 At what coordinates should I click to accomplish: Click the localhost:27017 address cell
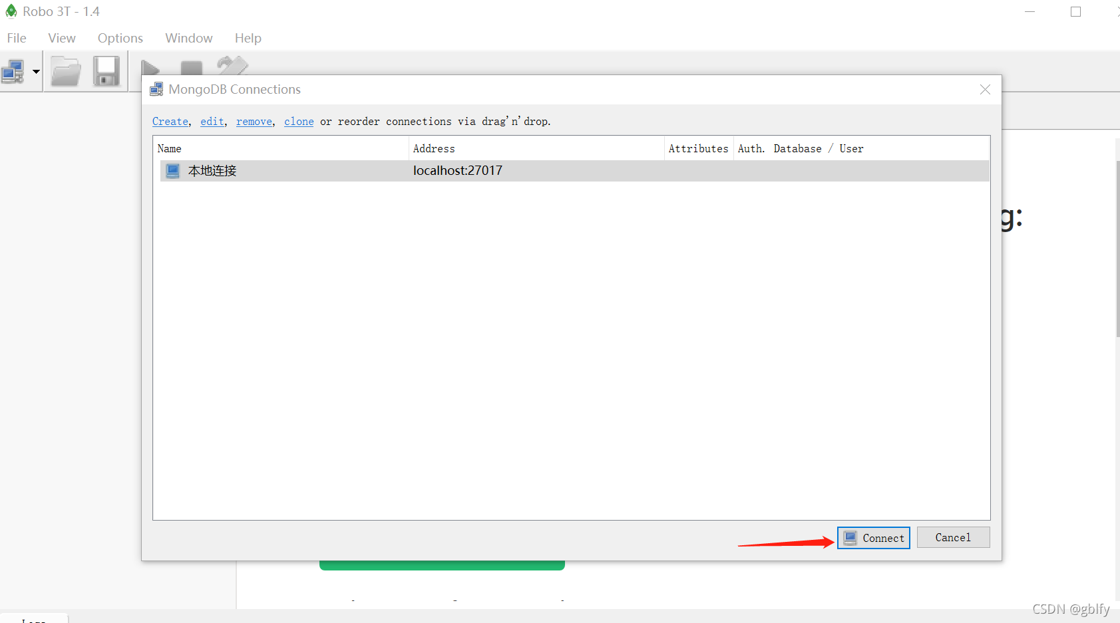click(458, 171)
